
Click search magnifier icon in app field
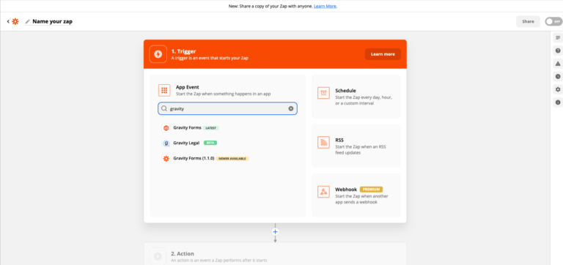tap(164, 108)
